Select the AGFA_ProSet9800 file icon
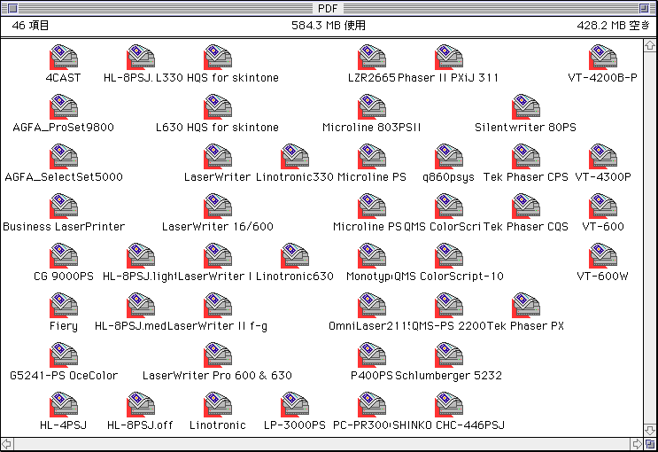This screenshot has width=658, height=452. [x=64, y=106]
